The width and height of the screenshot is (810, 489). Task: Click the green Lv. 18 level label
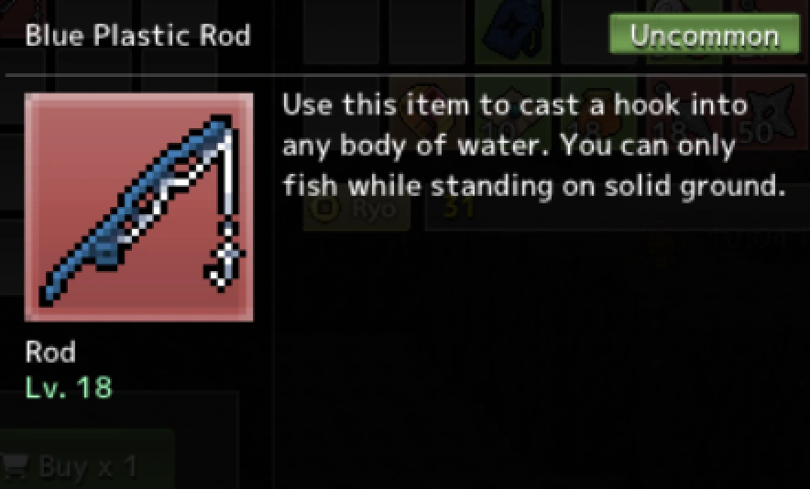pos(69,387)
